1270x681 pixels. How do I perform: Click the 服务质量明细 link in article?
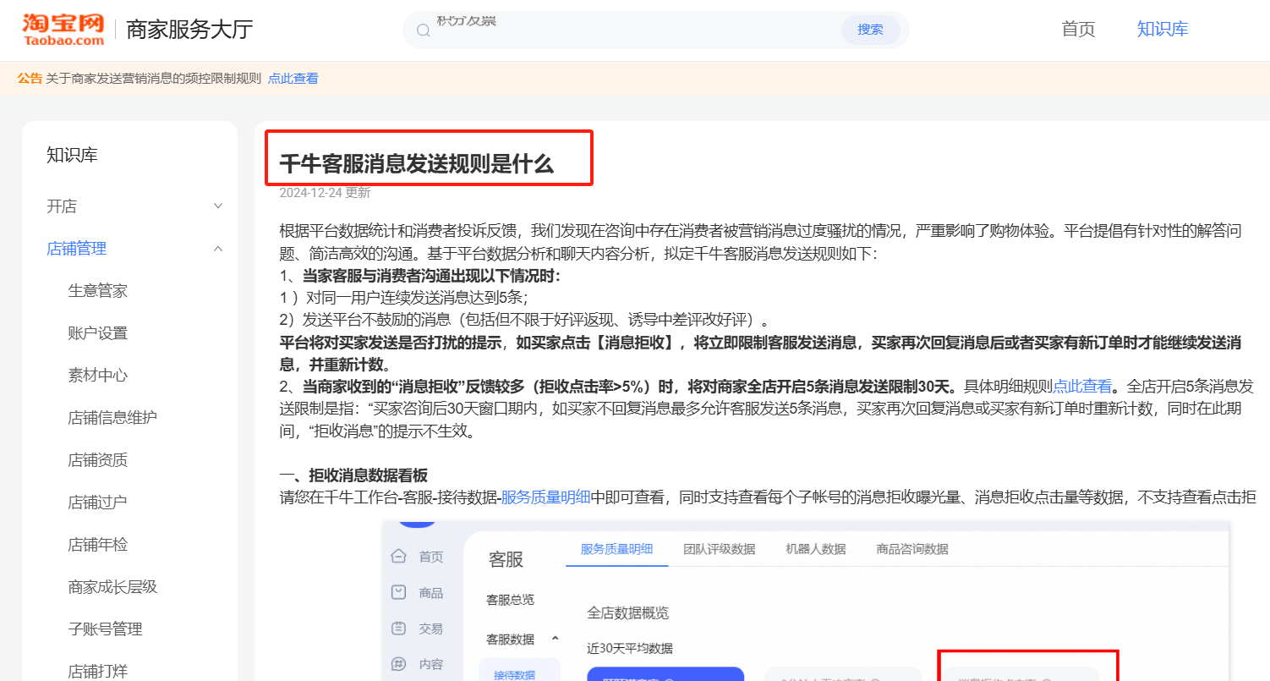tap(545, 497)
